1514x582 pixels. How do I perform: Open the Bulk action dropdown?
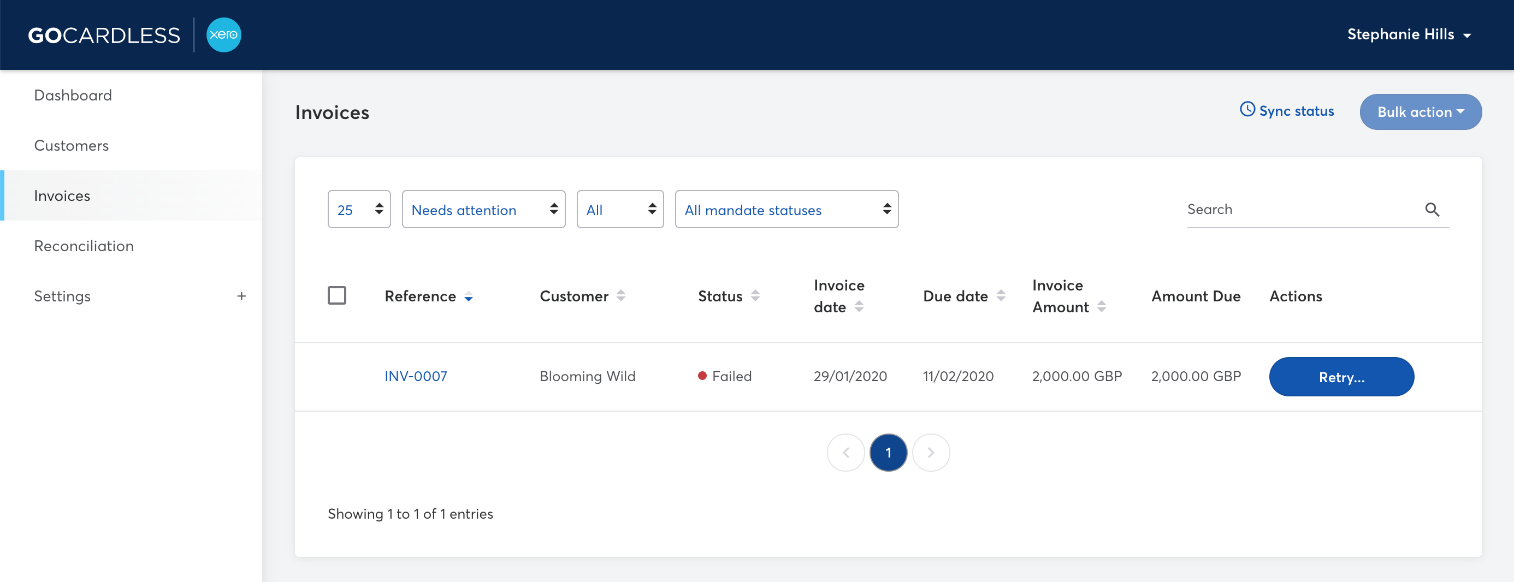pos(1421,111)
